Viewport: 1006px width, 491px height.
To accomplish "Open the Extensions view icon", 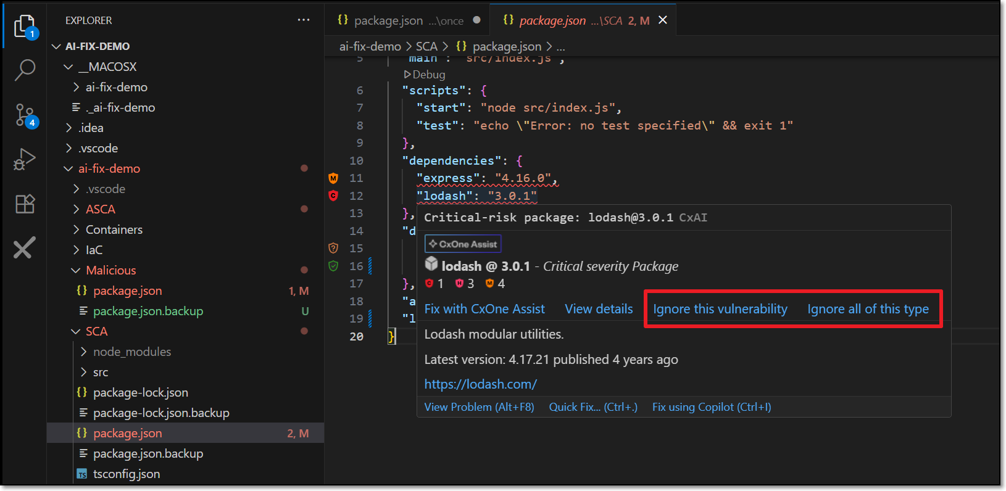I will (x=25, y=204).
